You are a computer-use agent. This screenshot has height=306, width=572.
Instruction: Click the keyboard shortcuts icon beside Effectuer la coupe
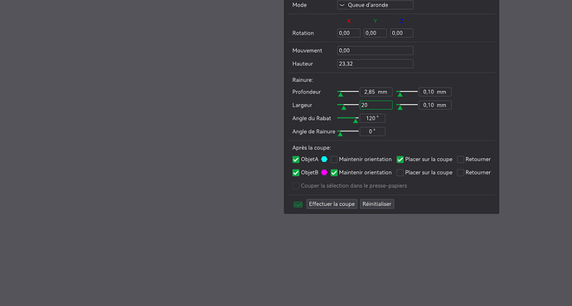pos(298,204)
